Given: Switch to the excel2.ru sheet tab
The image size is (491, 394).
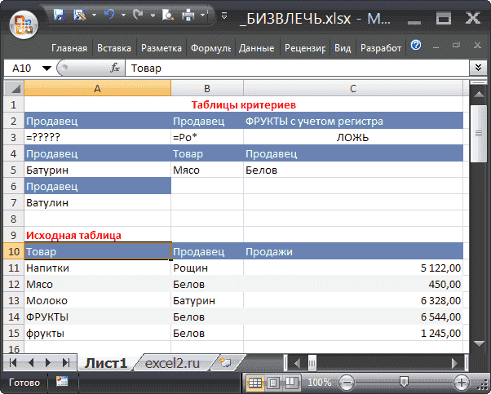Looking at the screenshot, I should pyautogui.click(x=171, y=362).
